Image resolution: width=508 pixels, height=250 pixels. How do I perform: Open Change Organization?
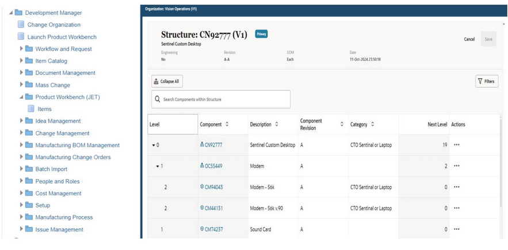click(54, 25)
